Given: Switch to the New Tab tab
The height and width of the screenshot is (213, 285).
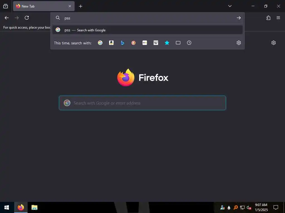Looking at the screenshot, I should [44, 6].
